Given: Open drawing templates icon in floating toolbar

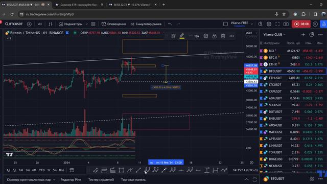Looking at the screenshot, I should point(173,36).
